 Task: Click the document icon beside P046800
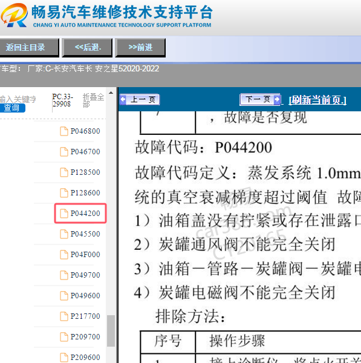[64, 131]
